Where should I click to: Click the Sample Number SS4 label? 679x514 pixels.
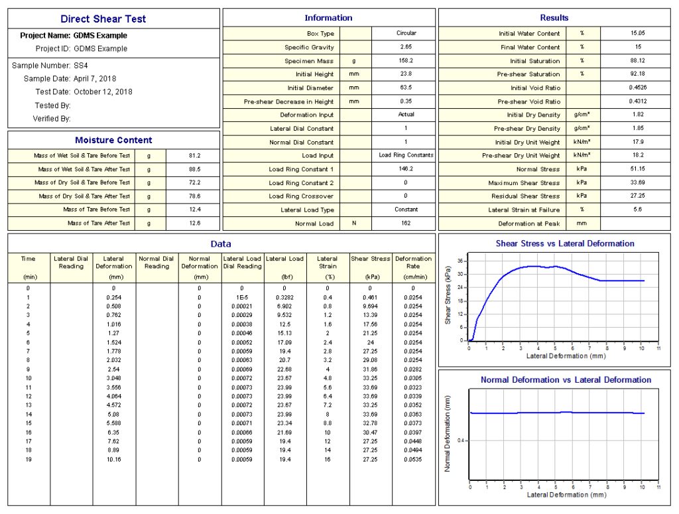[58, 66]
